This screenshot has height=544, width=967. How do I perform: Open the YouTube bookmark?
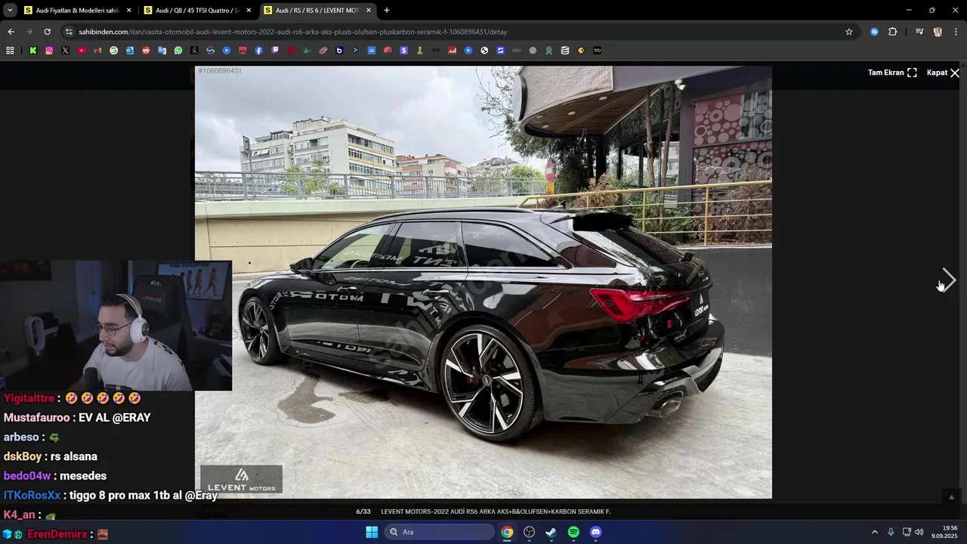[82, 51]
